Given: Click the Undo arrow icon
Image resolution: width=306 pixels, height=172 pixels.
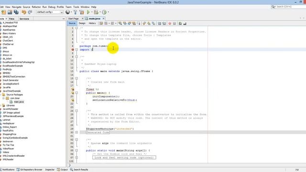Looking at the screenshot, I should (24, 12).
